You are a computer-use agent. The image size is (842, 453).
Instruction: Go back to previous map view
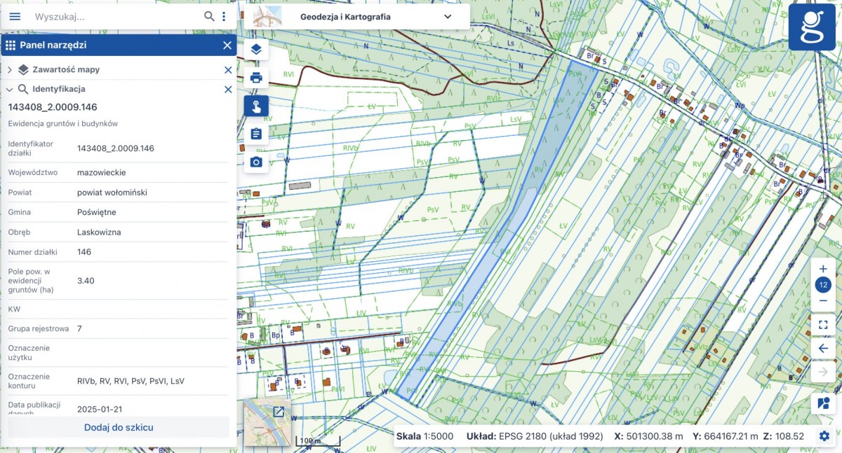[x=824, y=348]
